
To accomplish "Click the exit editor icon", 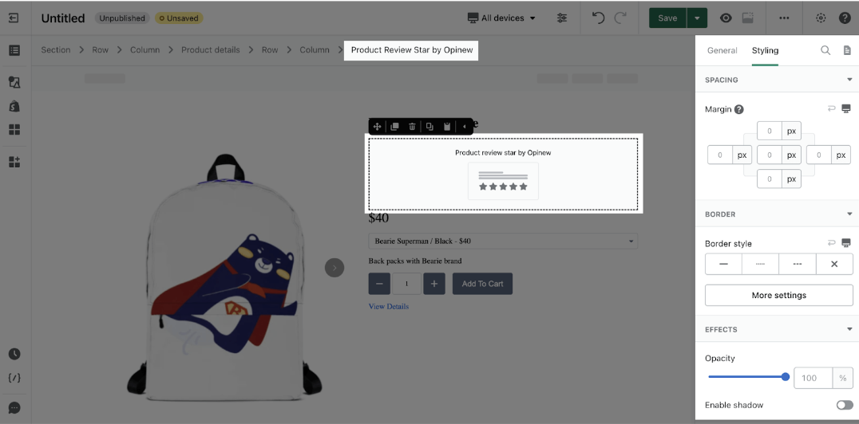I will coord(14,18).
